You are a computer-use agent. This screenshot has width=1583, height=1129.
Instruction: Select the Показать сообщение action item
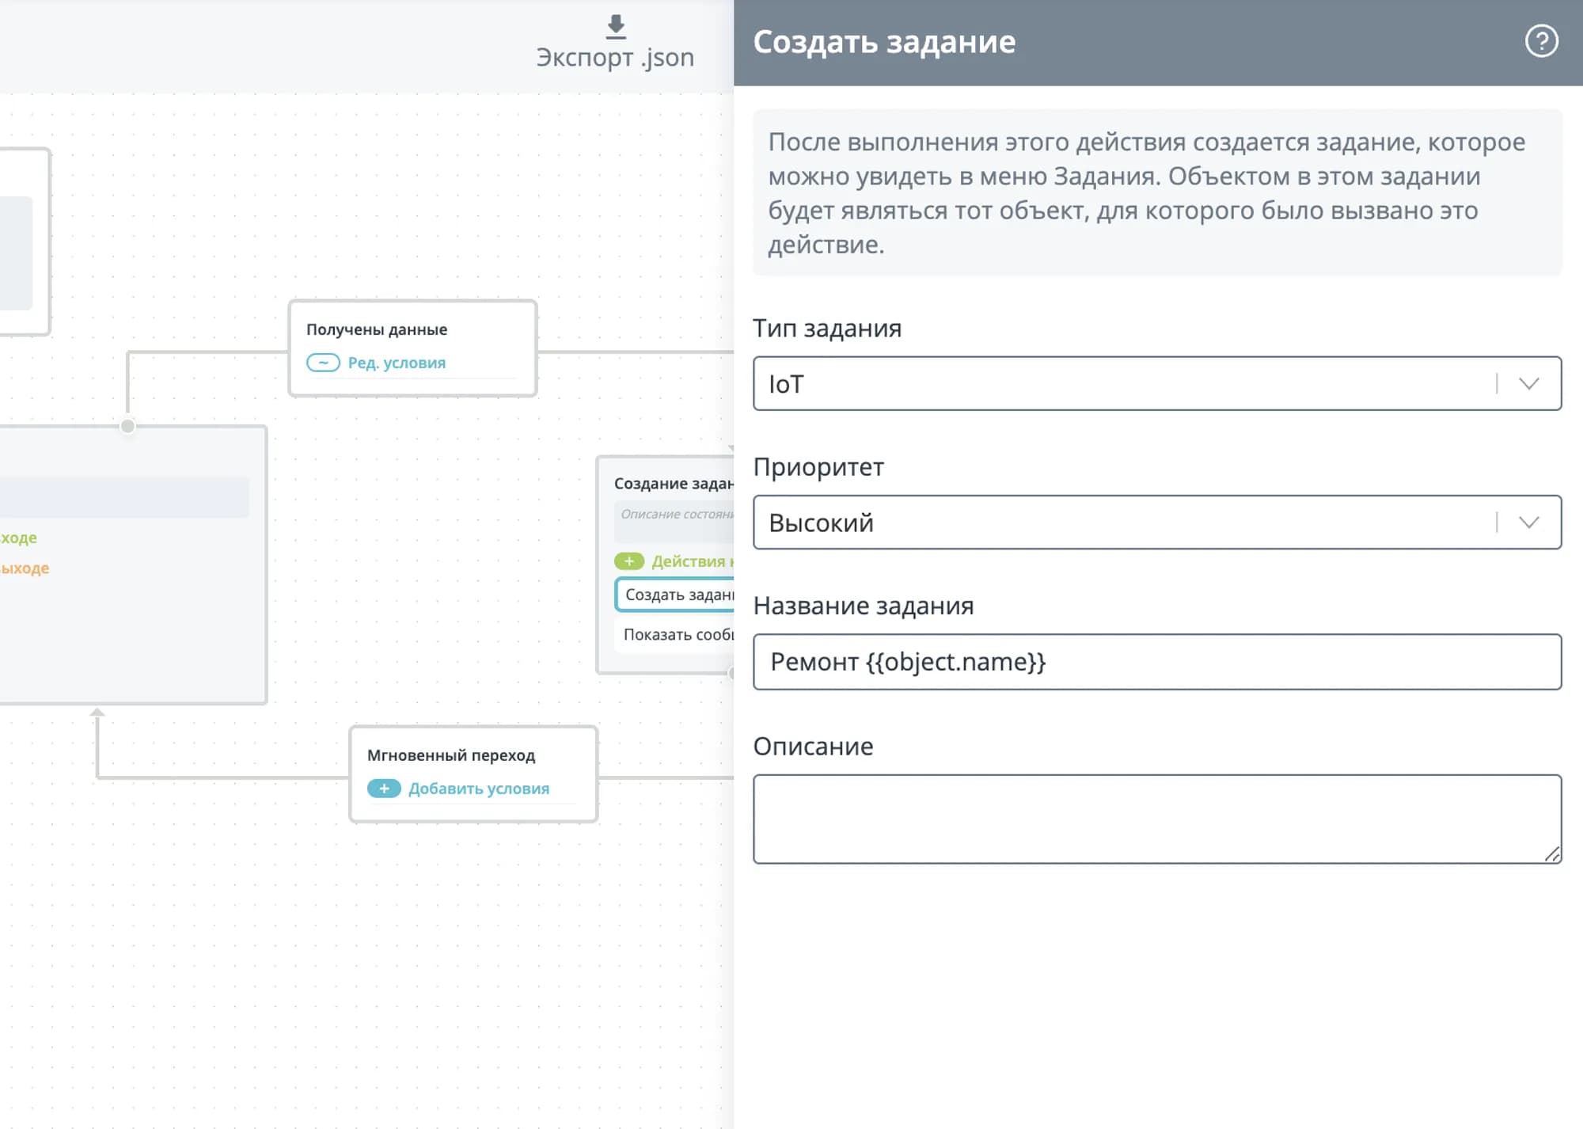[x=678, y=634]
